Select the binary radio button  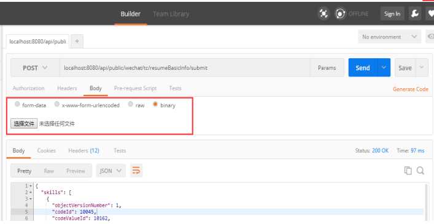click(155, 104)
